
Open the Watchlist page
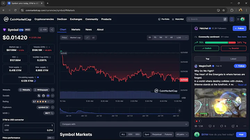pyautogui.click(x=178, y=19)
